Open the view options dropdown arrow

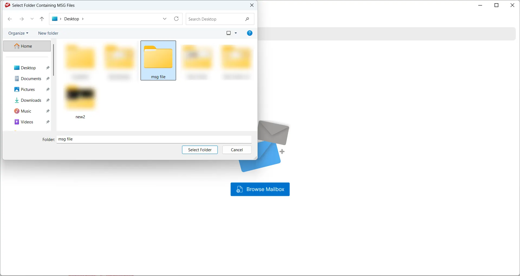(236, 33)
